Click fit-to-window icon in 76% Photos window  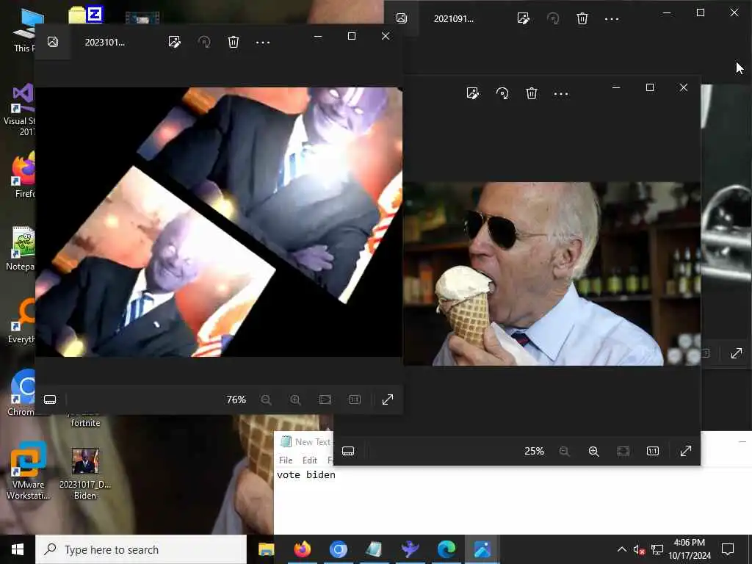tap(325, 399)
